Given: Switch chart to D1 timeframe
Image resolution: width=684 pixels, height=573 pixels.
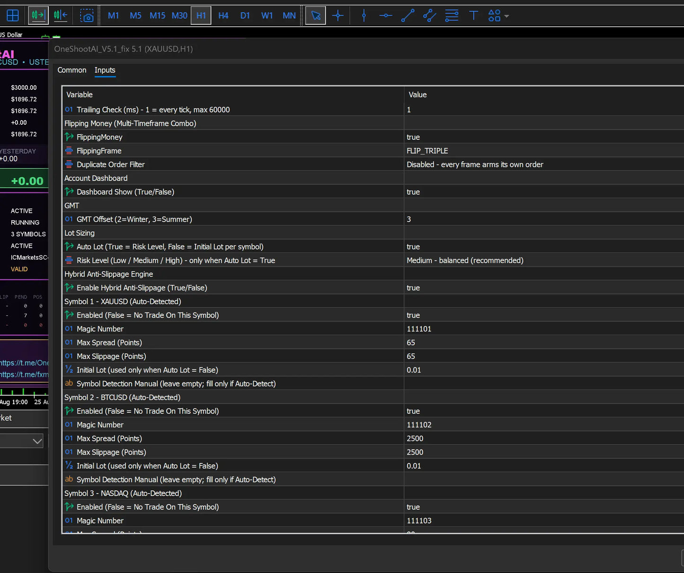Looking at the screenshot, I should tap(245, 16).
